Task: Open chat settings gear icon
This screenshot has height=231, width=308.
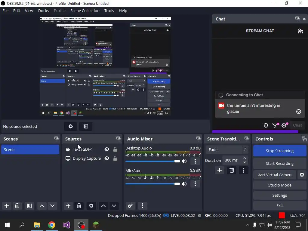Action: pos(284,125)
